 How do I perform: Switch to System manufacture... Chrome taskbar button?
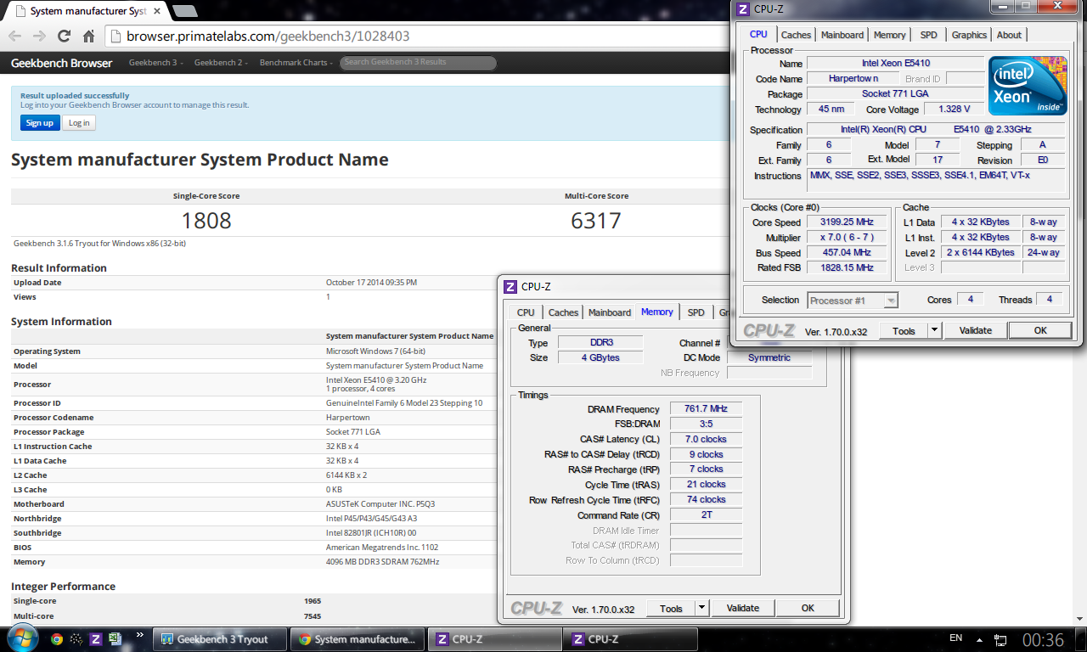[x=358, y=639]
